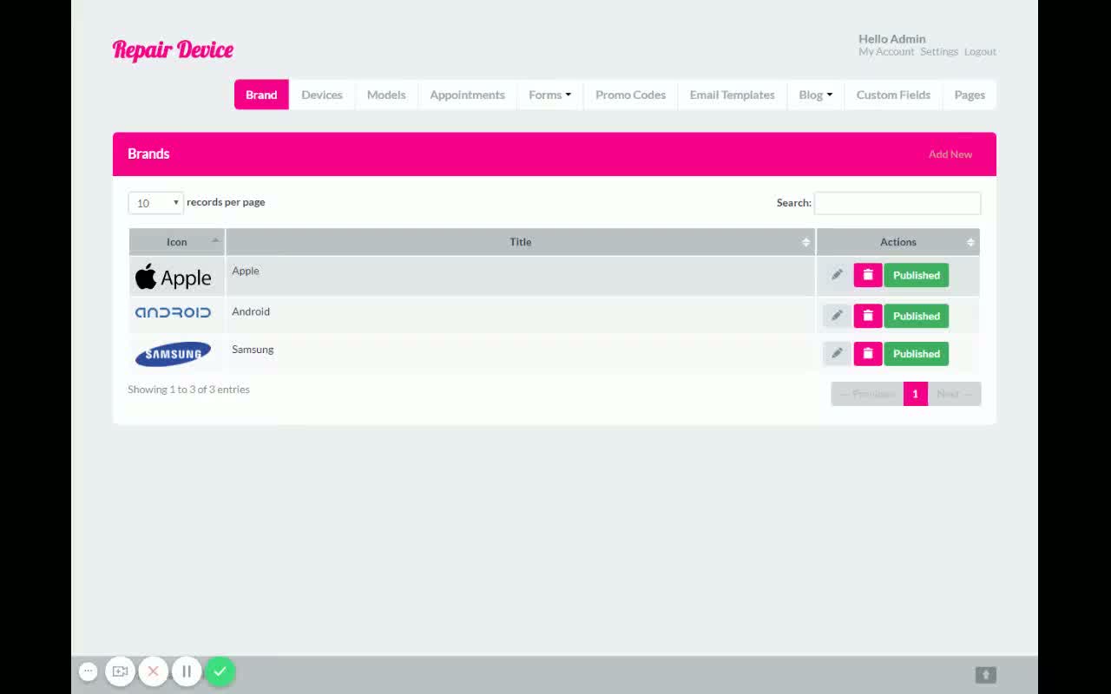Screen dimensions: 1111x694
Task: Click the Repair Device logo
Action: [173, 49]
